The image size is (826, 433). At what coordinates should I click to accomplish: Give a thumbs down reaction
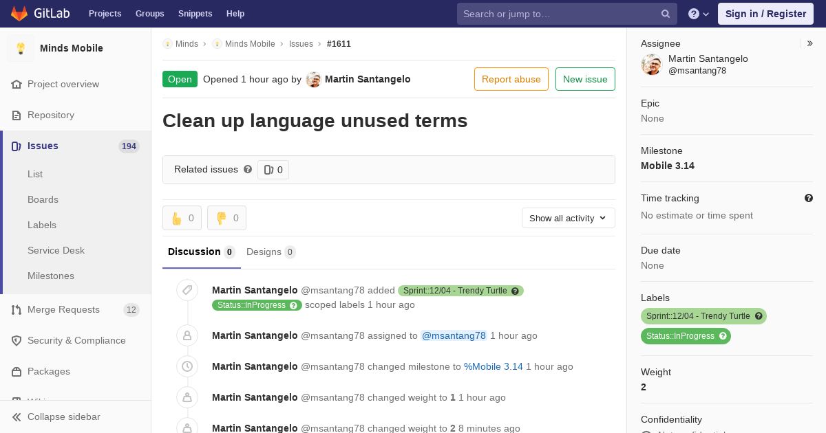pyautogui.click(x=226, y=218)
